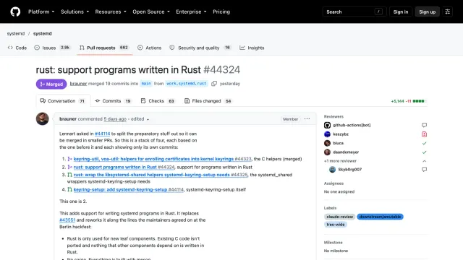Expand the Solutions menu

click(x=75, y=12)
